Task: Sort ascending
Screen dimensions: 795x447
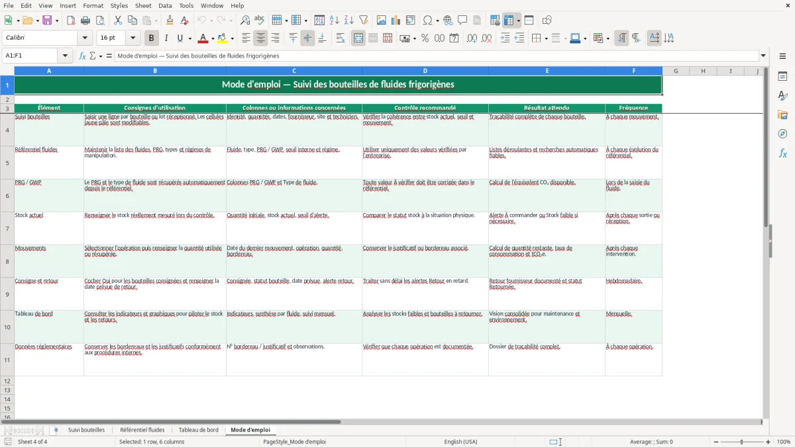Action: (334, 21)
